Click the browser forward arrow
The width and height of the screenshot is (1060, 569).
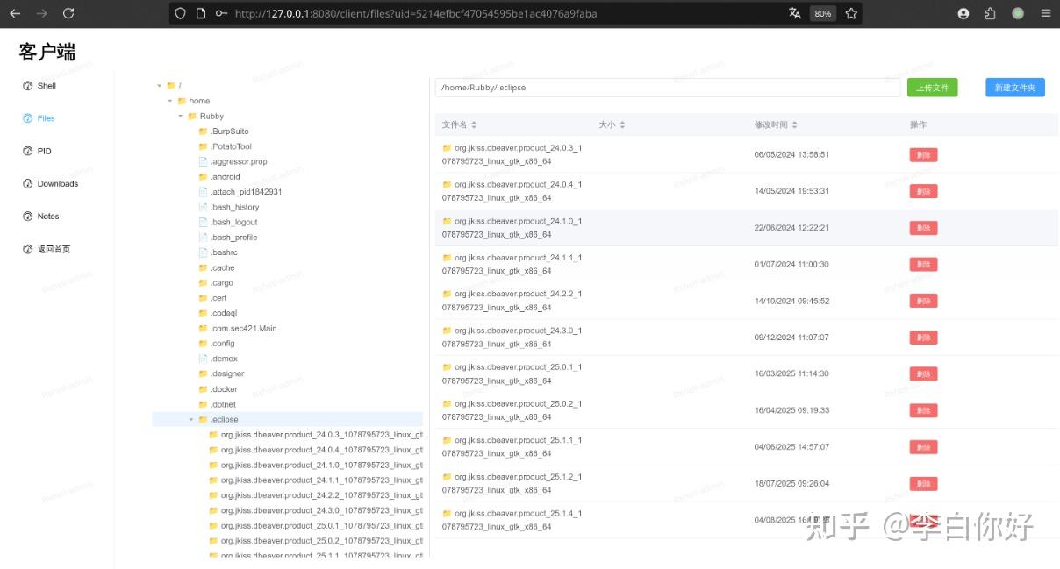coord(41,13)
